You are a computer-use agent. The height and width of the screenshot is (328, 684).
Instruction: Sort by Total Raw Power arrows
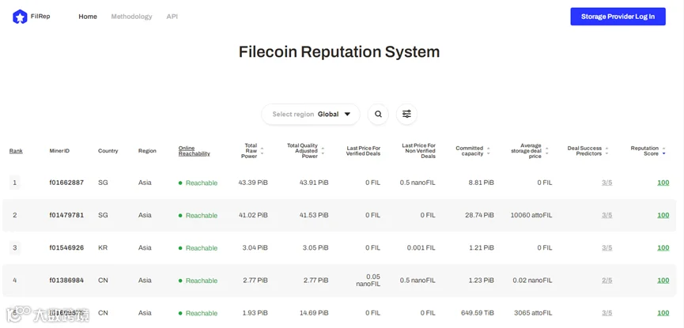262,151
